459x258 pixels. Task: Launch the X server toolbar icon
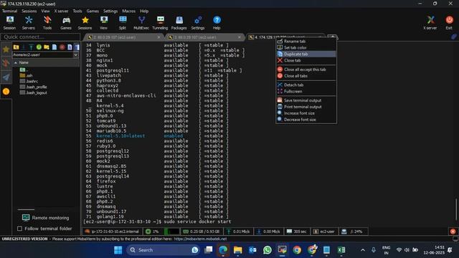click(x=430, y=23)
